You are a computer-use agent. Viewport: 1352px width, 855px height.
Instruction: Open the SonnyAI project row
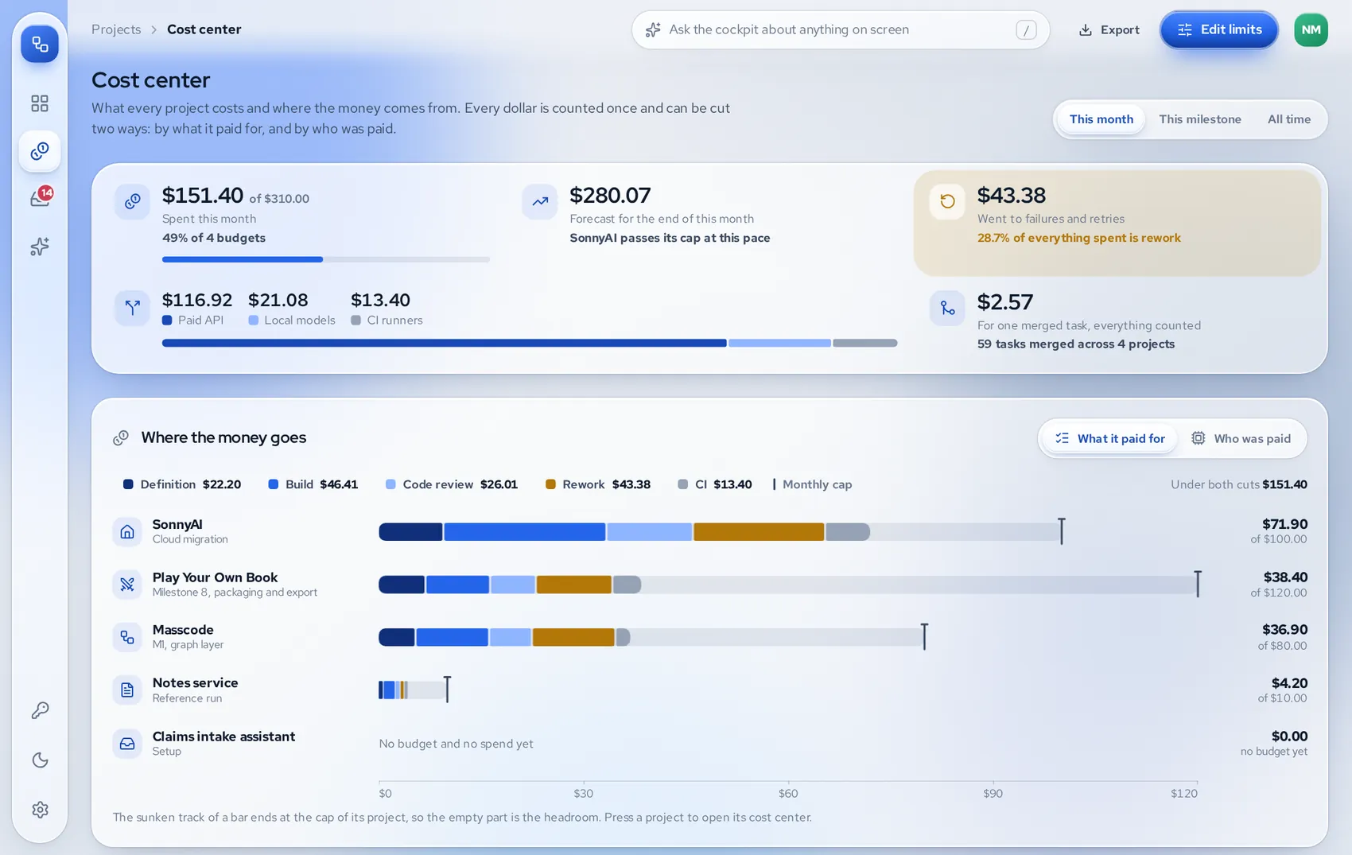tap(709, 531)
